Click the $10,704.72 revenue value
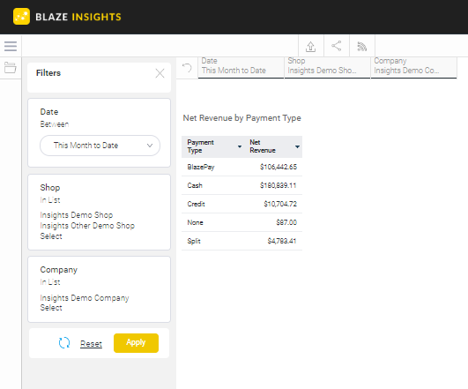468x389 pixels. tap(280, 204)
